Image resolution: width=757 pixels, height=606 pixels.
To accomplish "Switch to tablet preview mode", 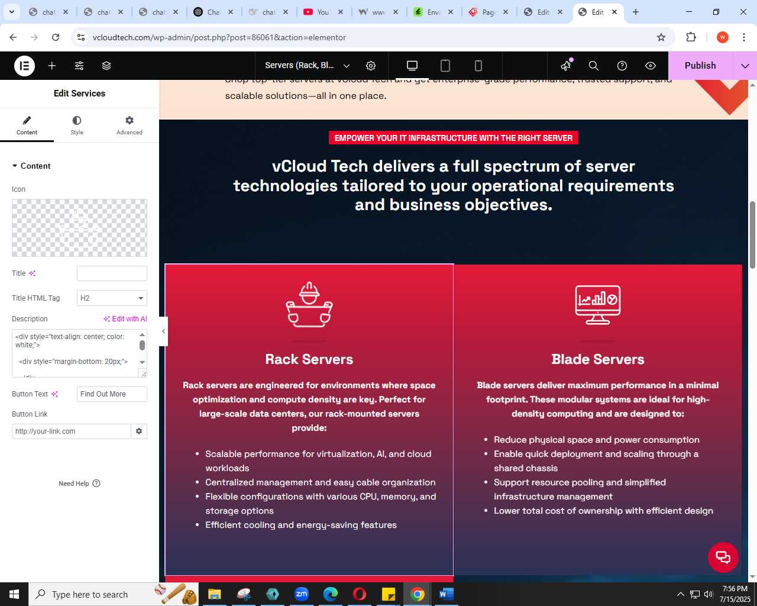I will [x=445, y=66].
